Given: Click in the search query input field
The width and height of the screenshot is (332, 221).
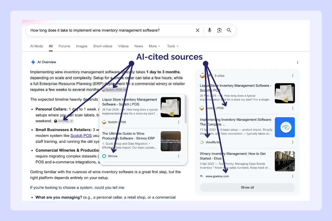Looking at the screenshot, I should tap(111, 30).
